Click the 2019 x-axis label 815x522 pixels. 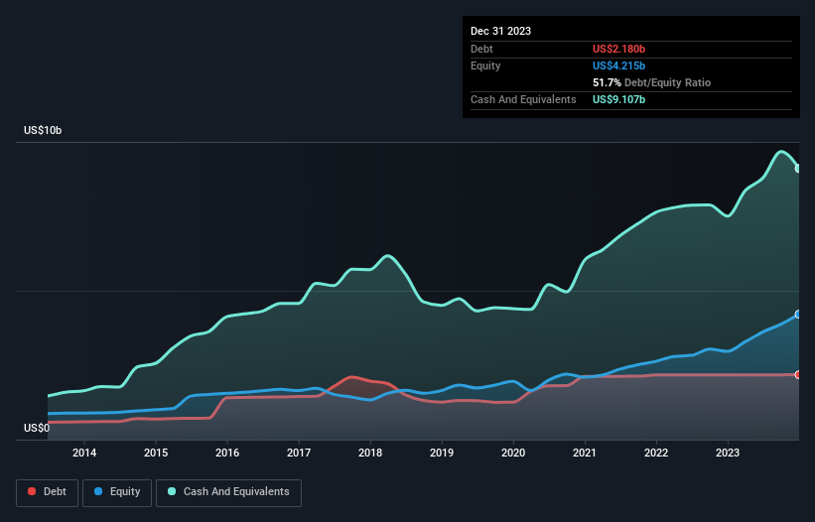tap(442, 453)
